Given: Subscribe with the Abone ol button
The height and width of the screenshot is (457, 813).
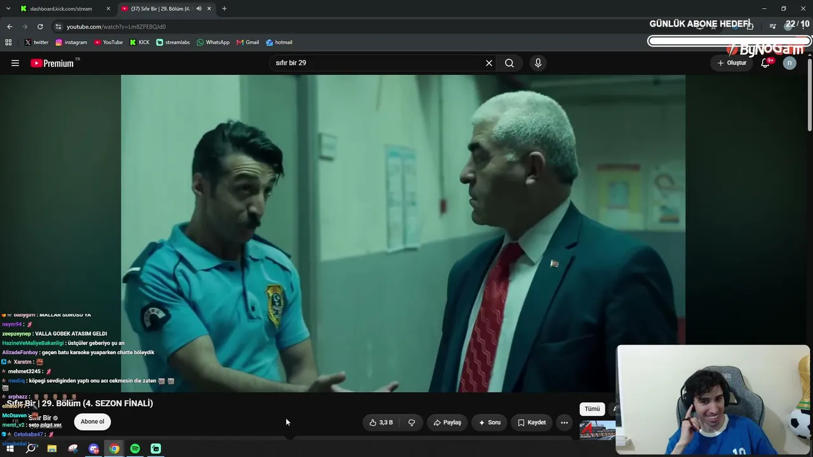Looking at the screenshot, I should pyautogui.click(x=92, y=421).
